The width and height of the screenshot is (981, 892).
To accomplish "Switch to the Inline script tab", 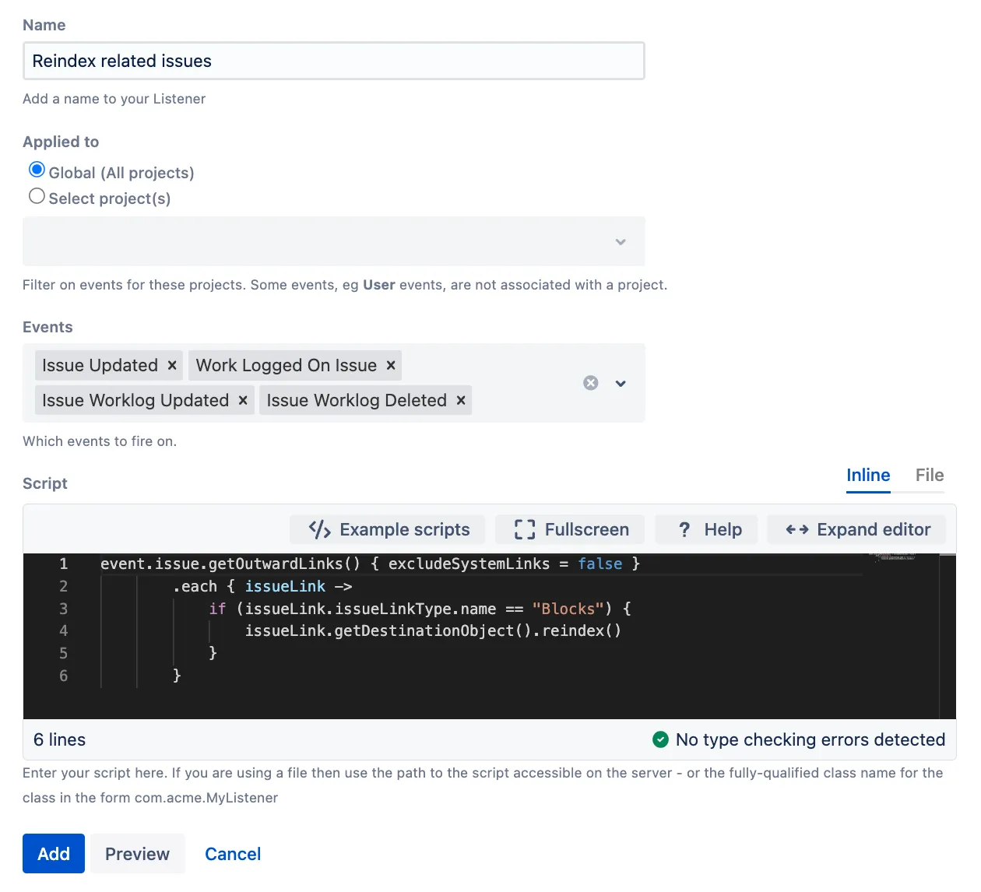I will tap(868, 476).
